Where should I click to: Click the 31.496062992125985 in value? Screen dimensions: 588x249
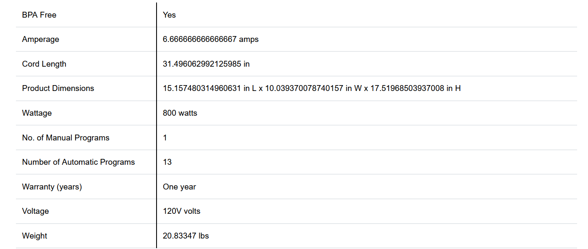tap(206, 64)
